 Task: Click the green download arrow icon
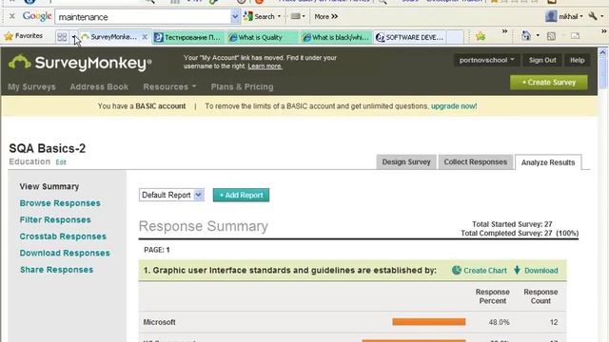pos(517,270)
